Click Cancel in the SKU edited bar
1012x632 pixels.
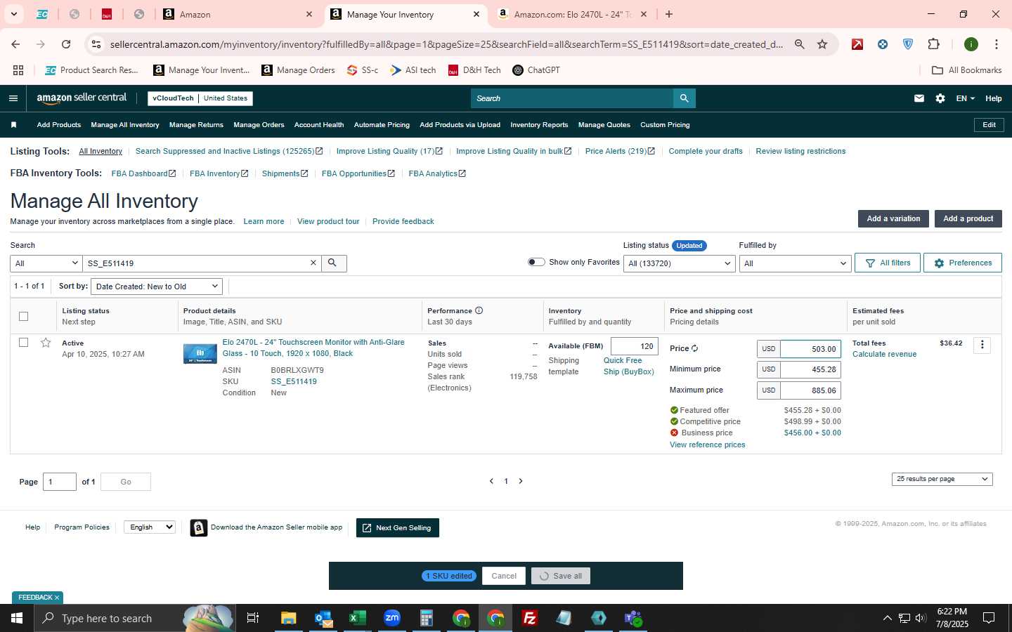pyautogui.click(x=504, y=576)
